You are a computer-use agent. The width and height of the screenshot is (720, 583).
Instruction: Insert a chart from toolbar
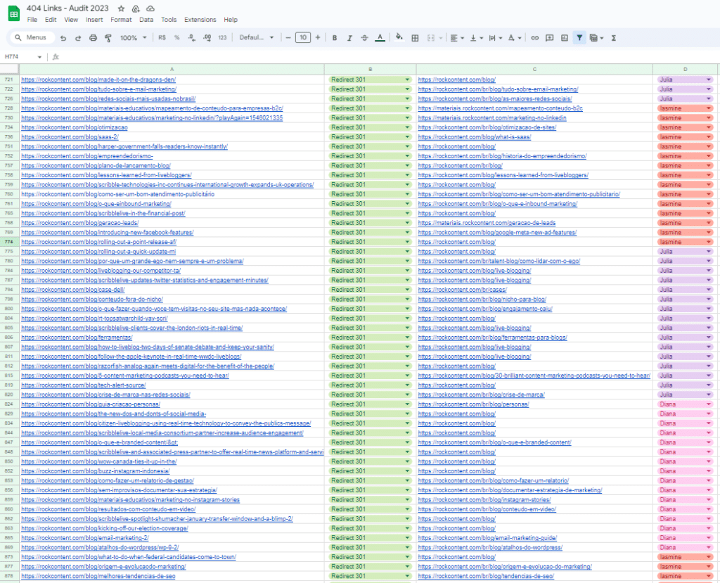[x=565, y=38]
